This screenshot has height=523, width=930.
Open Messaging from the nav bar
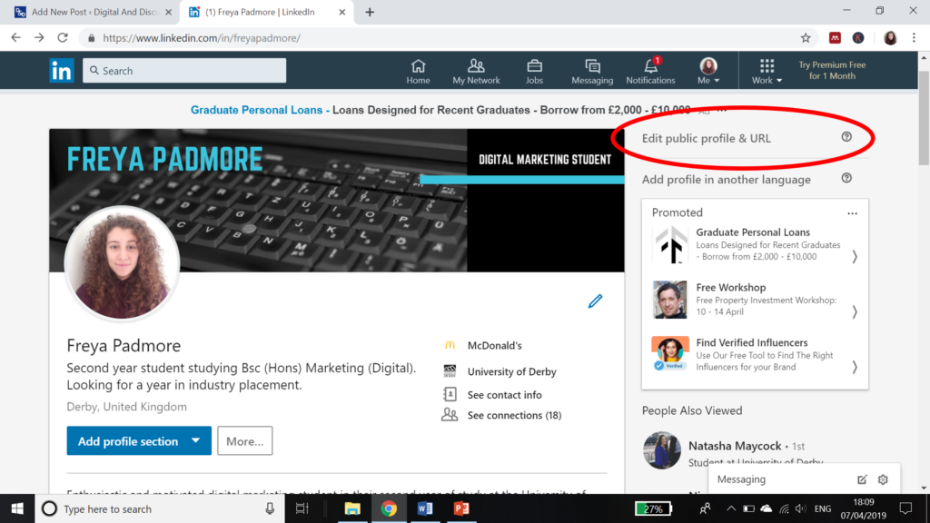point(592,72)
